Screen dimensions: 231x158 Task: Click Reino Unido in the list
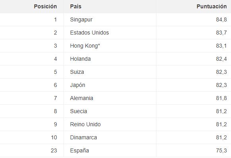85,124
